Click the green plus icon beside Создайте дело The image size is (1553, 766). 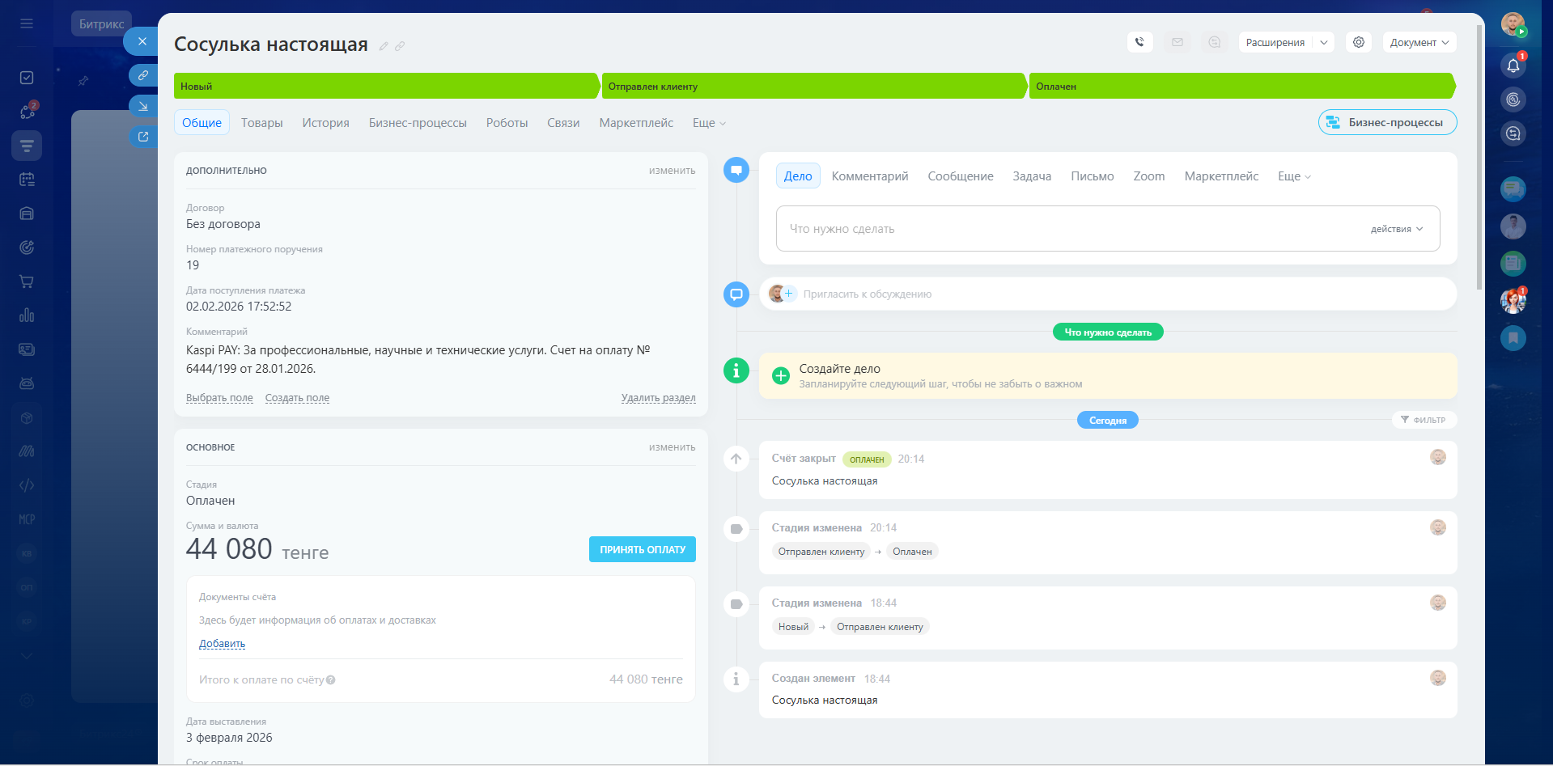tap(781, 375)
